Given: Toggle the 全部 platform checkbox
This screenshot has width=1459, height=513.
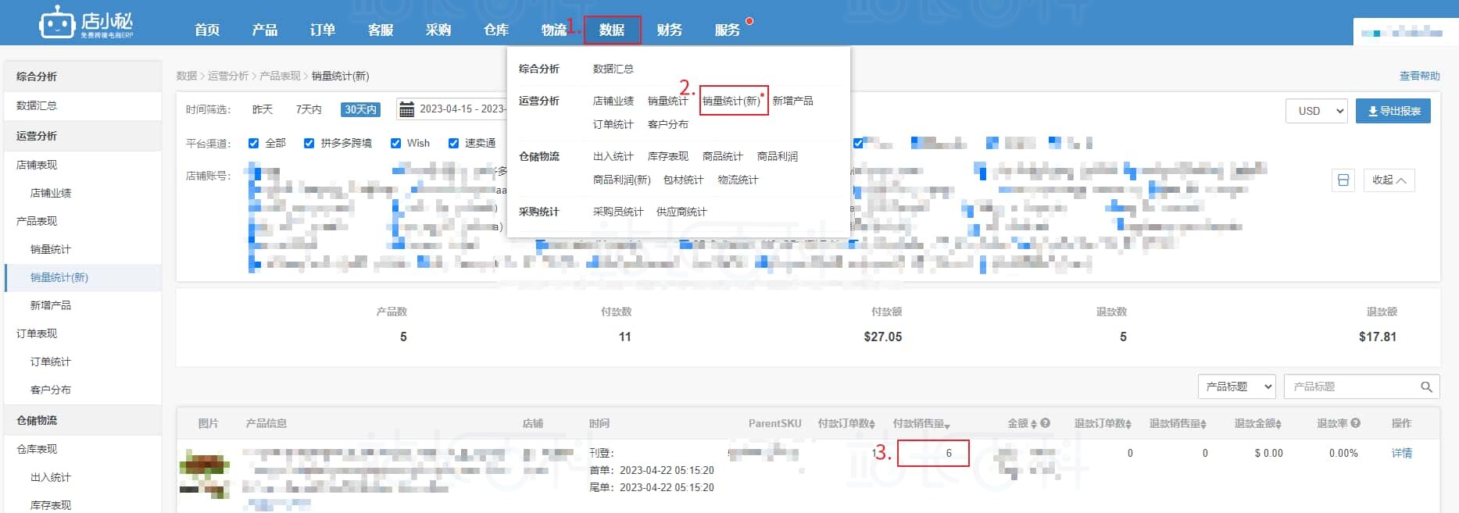Looking at the screenshot, I should [x=253, y=143].
